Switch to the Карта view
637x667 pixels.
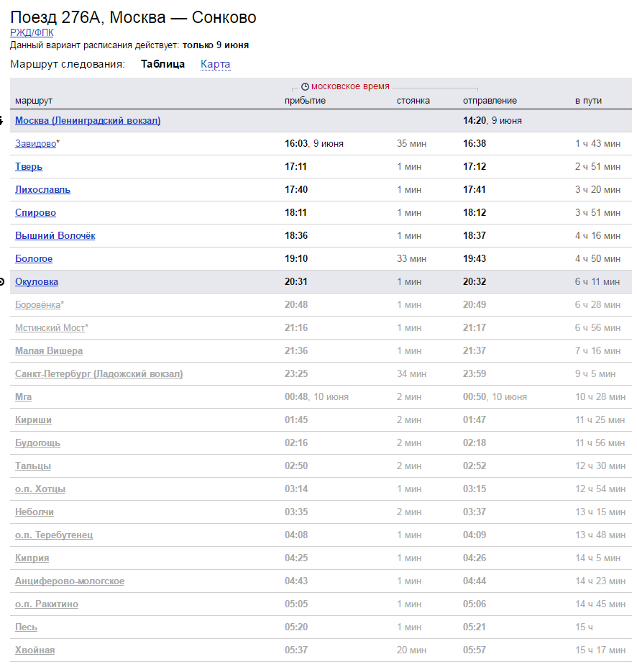click(216, 64)
